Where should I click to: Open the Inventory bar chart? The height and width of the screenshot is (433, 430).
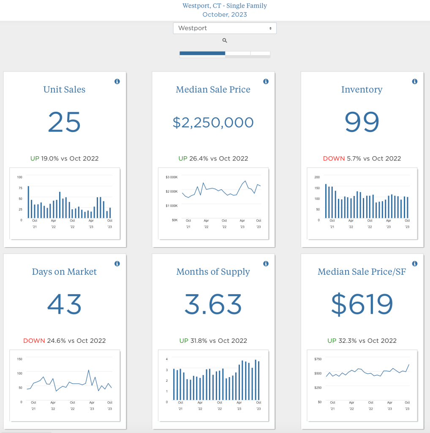tap(362, 203)
